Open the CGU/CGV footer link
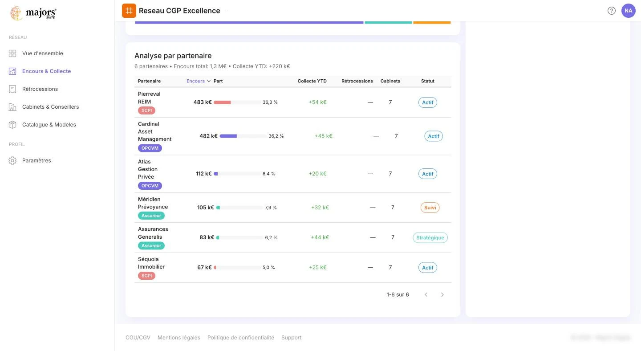 (138, 338)
